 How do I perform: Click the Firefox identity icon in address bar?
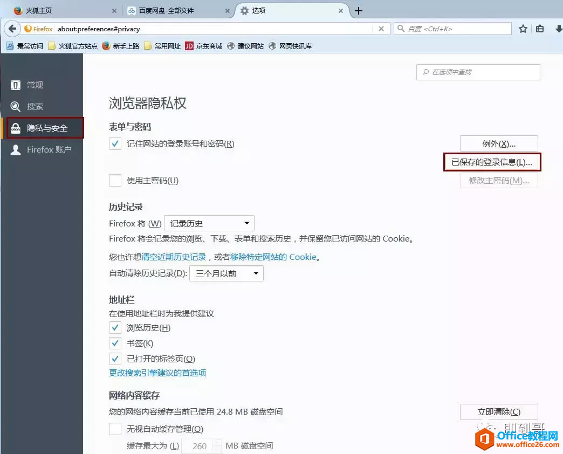(x=38, y=29)
